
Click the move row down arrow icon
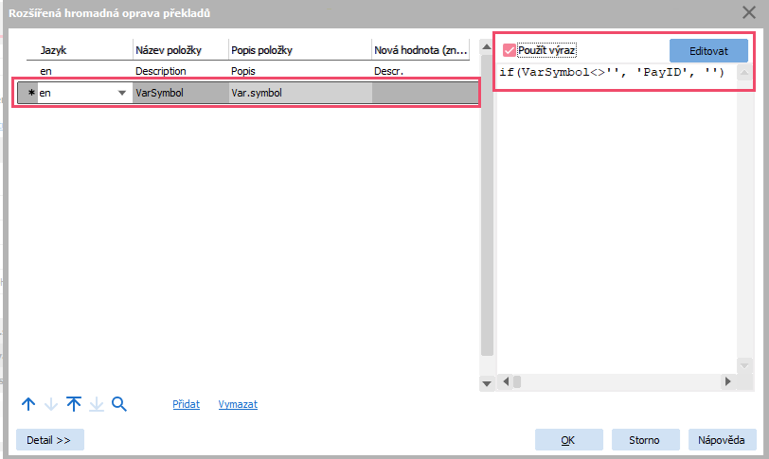click(x=51, y=404)
